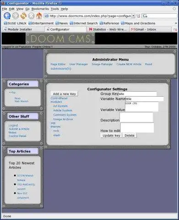
Task: Switch to Statistics - Web Wrench tab
Action: (x=108, y=29)
